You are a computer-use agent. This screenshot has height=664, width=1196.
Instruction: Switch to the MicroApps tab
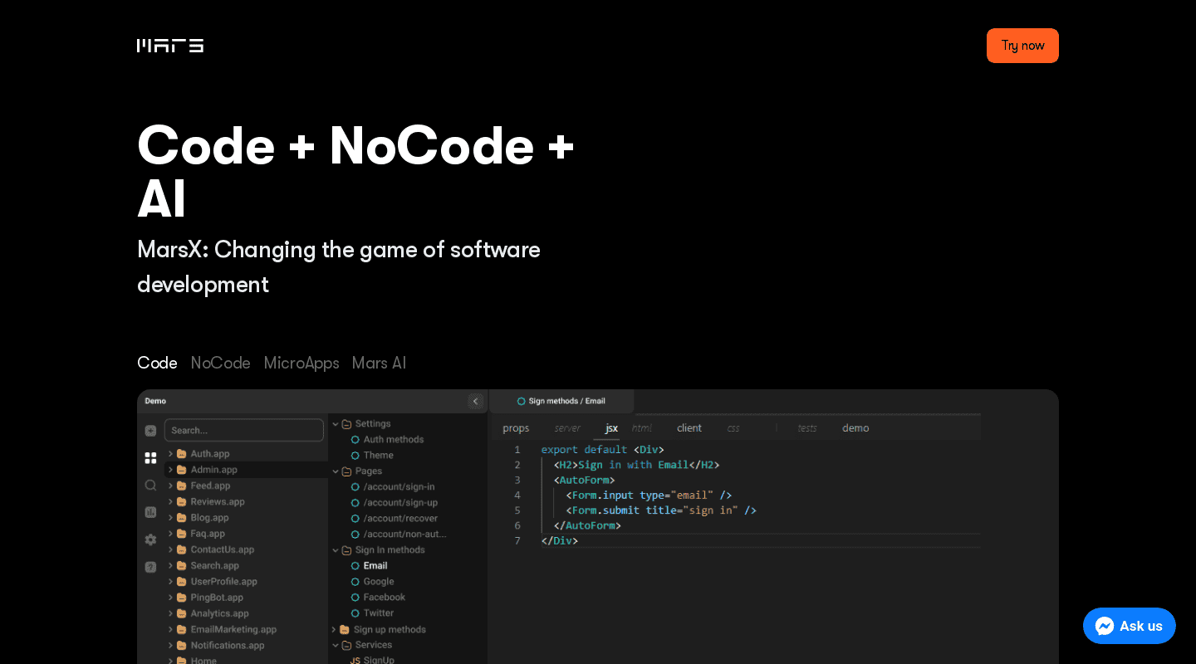301,363
